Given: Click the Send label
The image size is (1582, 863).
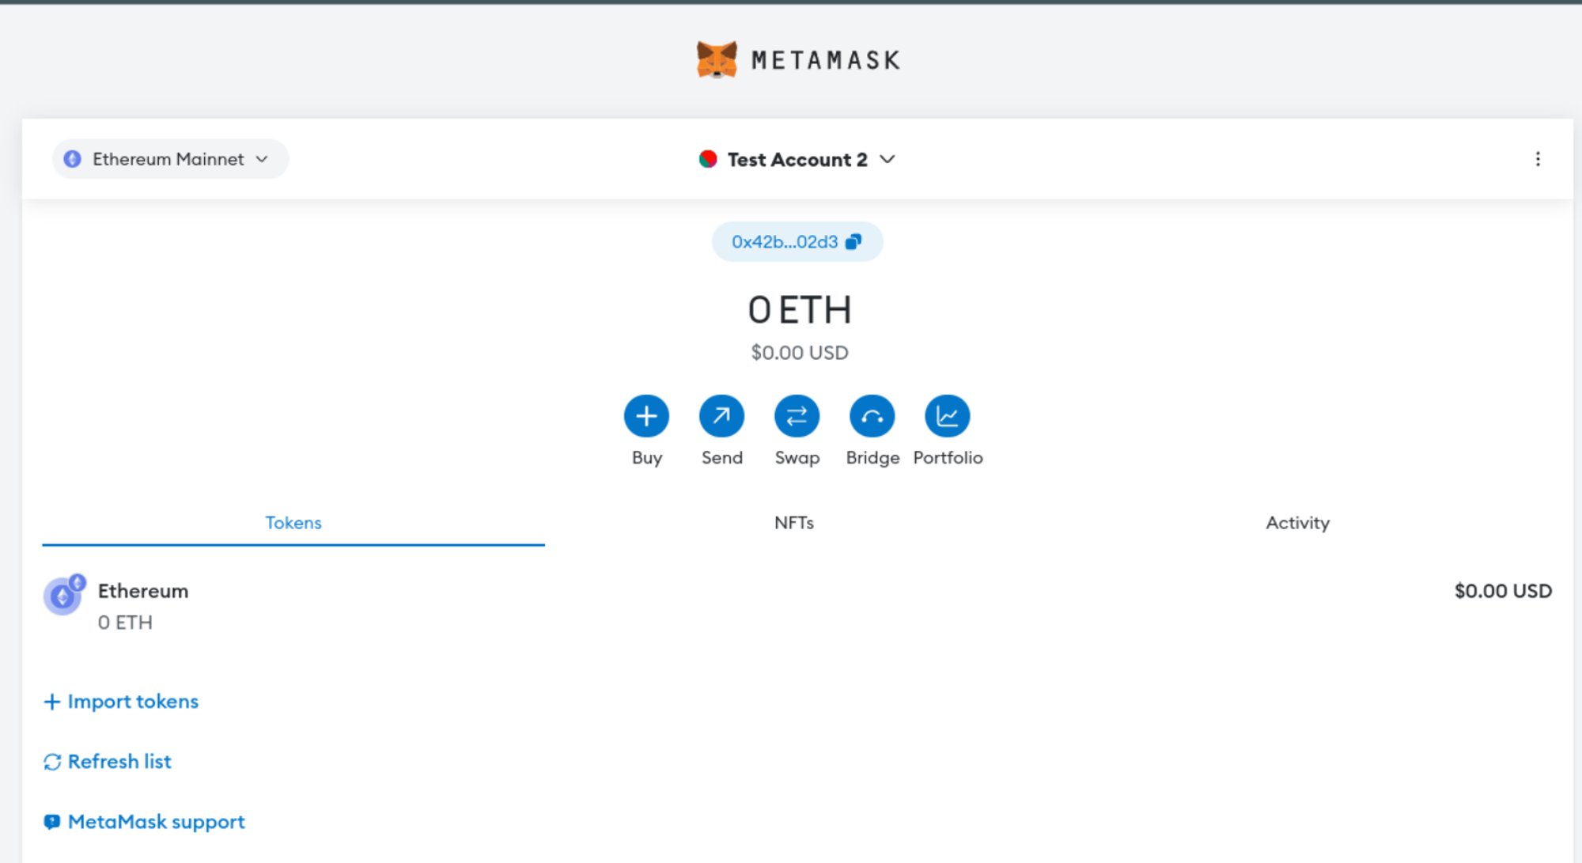Looking at the screenshot, I should pos(722,458).
